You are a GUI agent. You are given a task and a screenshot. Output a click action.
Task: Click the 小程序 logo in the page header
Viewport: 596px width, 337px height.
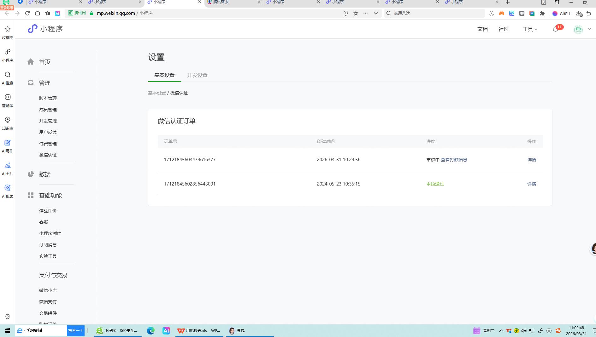[x=45, y=29]
